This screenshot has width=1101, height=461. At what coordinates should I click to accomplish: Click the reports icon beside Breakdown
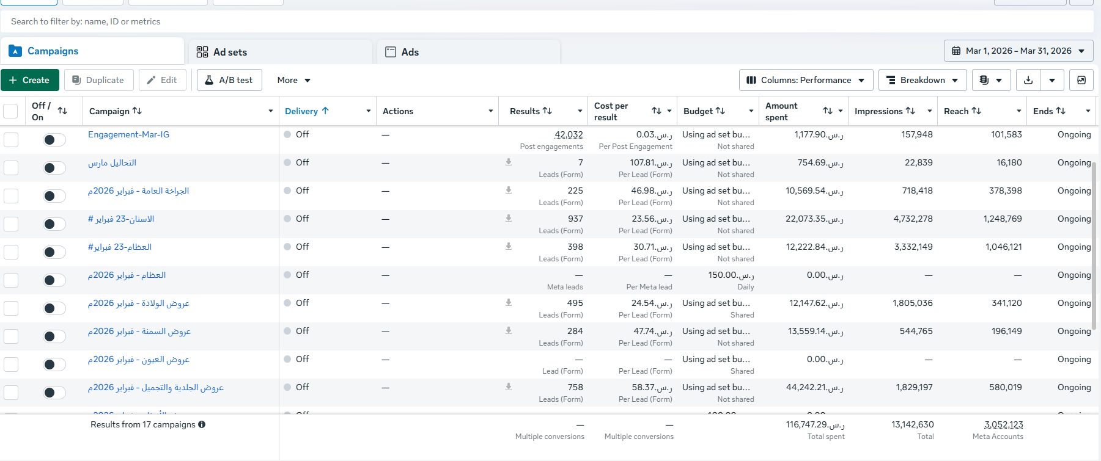pyautogui.click(x=991, y=80)
